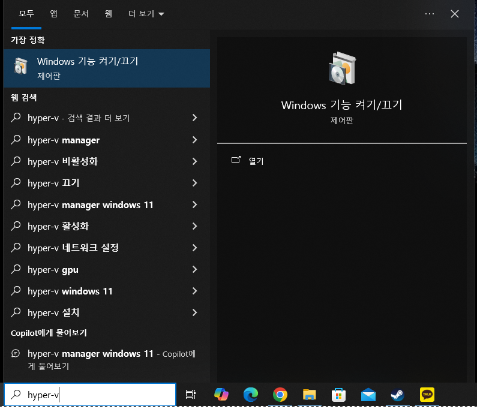
Task: Expand hyper-v manager windows 11 web-search chevron
Action: [x=194, y=204]
